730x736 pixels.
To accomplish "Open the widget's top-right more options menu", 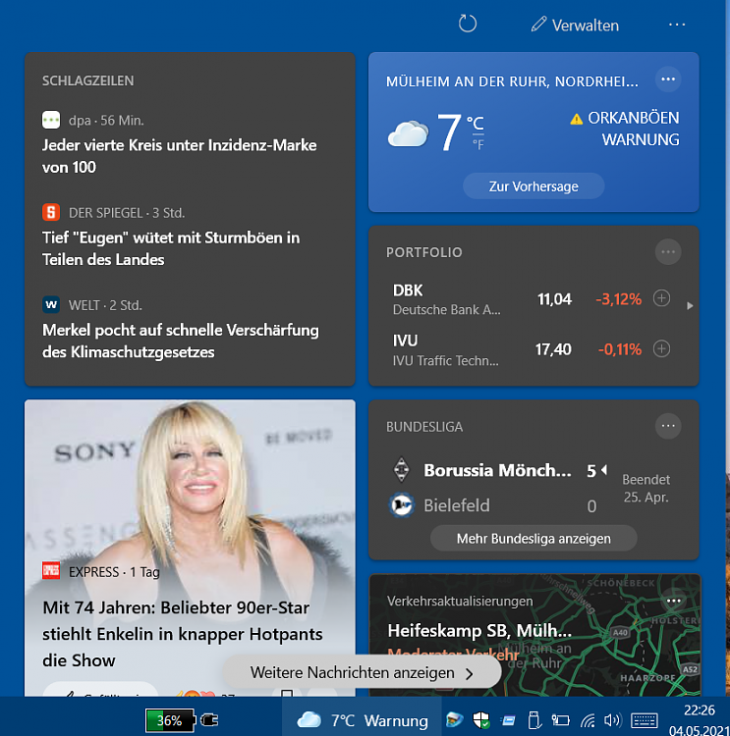I will (x=677, y=25).
